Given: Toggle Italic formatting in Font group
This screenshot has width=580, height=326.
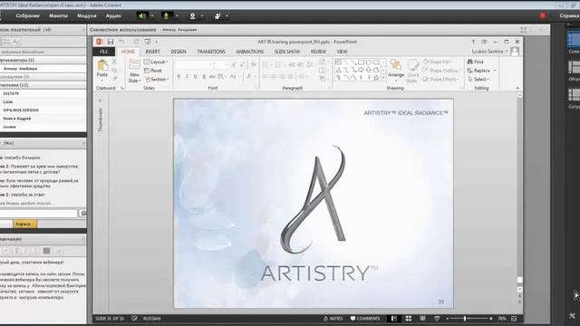Looking at the screenshot, I should tap(187, 76).
